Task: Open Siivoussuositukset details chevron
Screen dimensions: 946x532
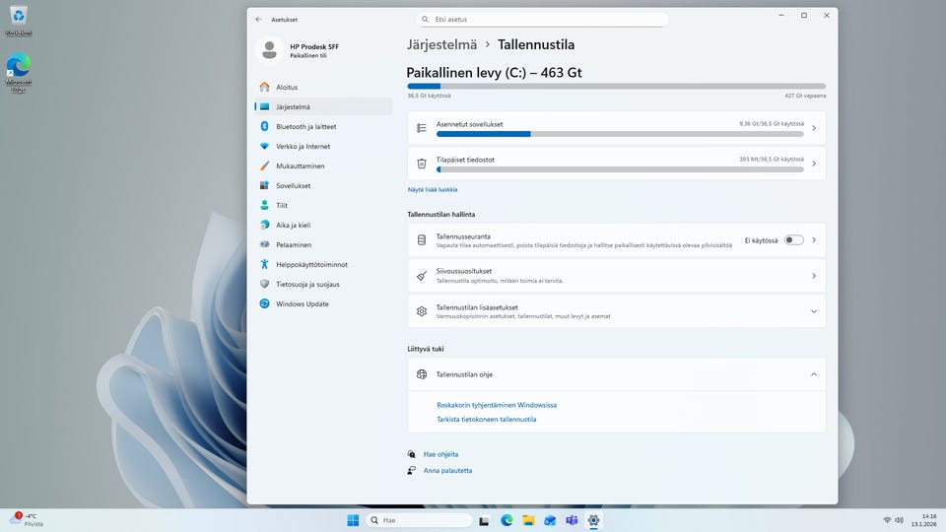Action: [813, 276]
